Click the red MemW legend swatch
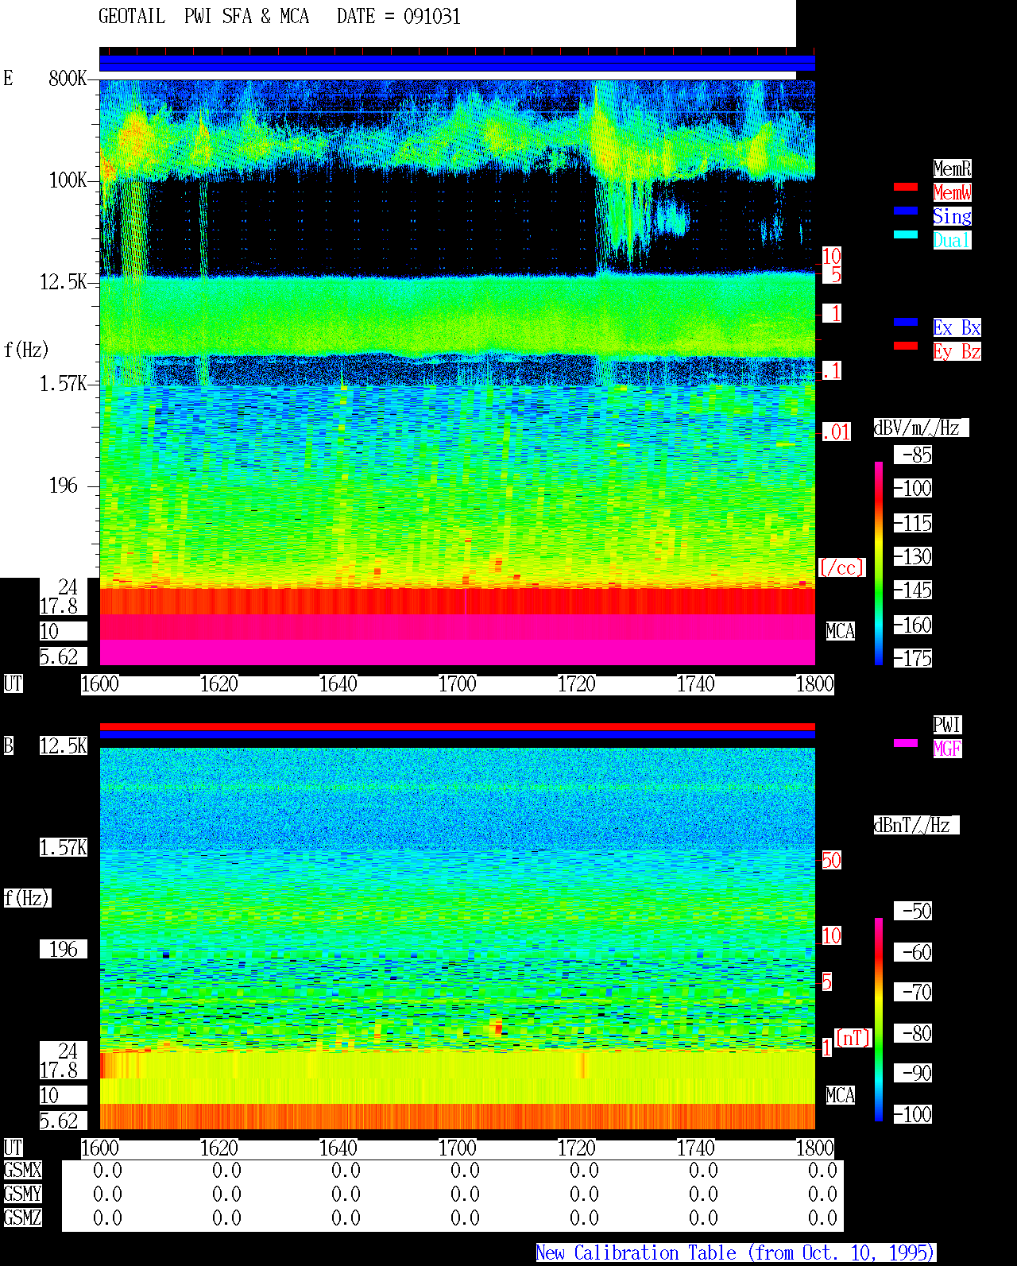 coord(906,187)
